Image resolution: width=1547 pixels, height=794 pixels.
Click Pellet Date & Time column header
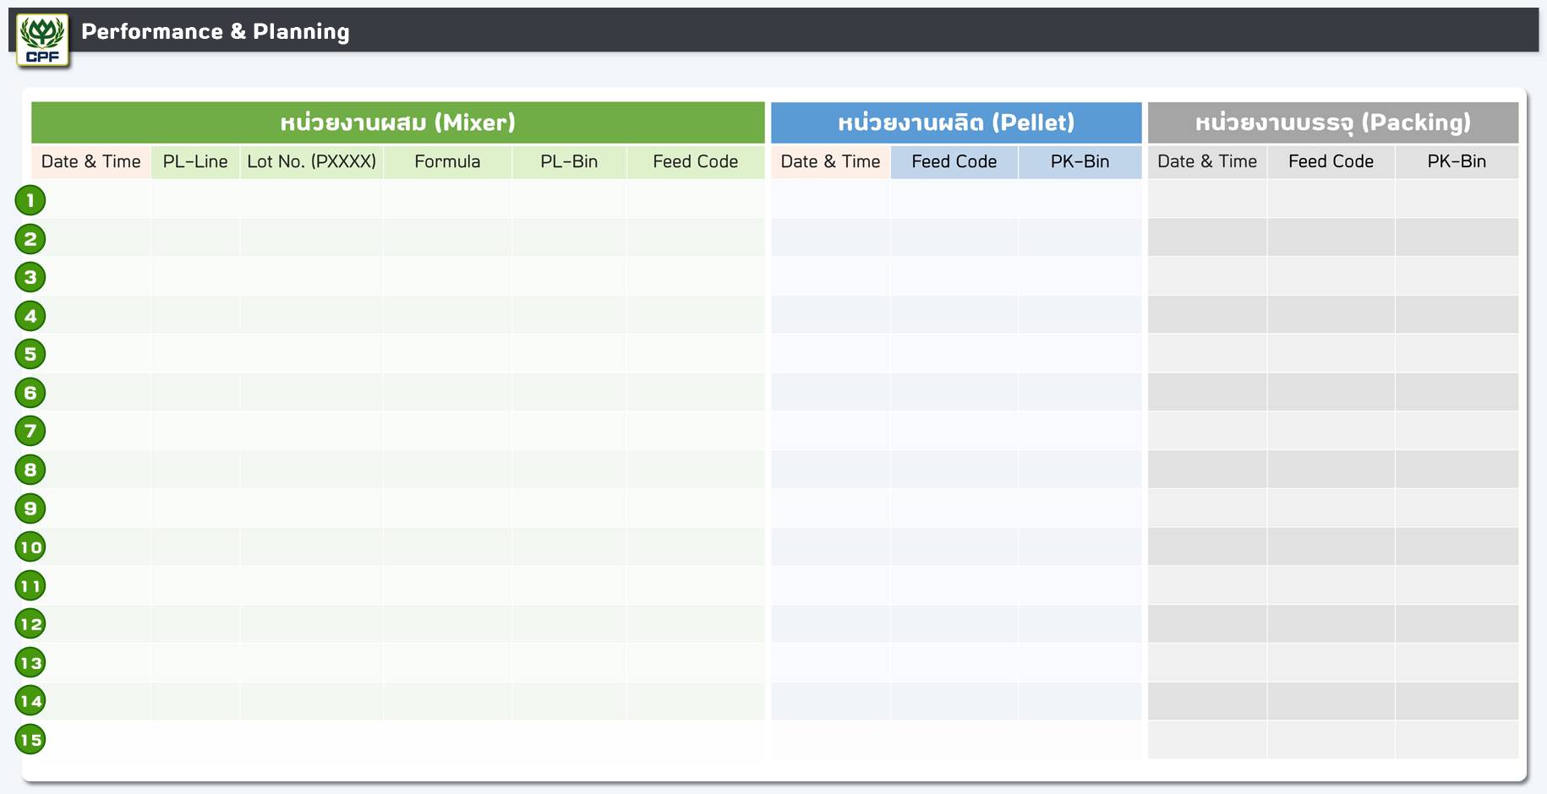[830, 161]
